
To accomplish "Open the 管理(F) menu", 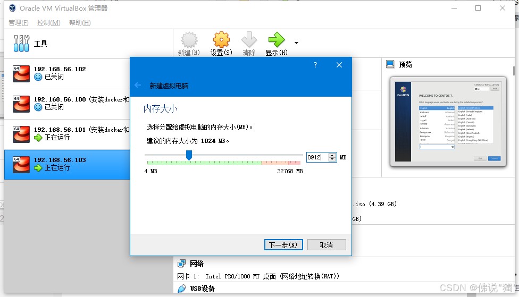I will [x=18, y=22].
